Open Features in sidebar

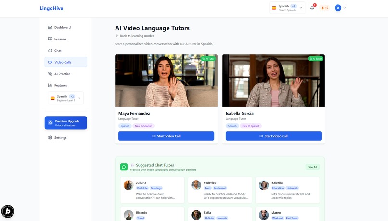click(66, 85)
